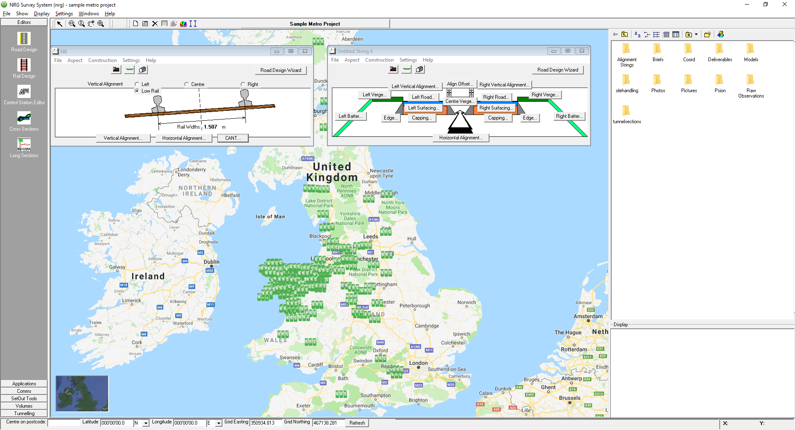Image resolution: width=795 pixels, height=430 pixels.
Task: Click plan view icon in NB window
Action: pyautogui.click(x=116, y=69)
